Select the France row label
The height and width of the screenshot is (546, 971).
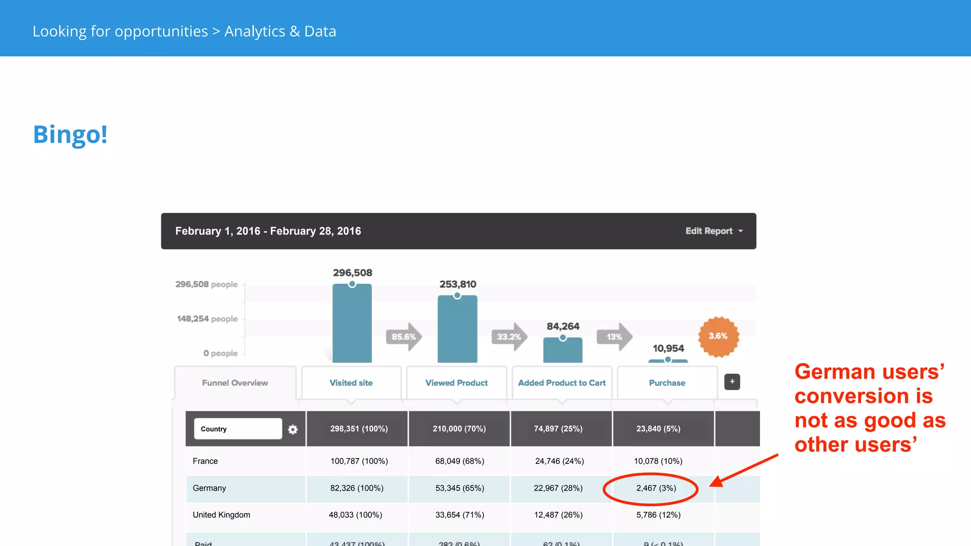[205, 461]
